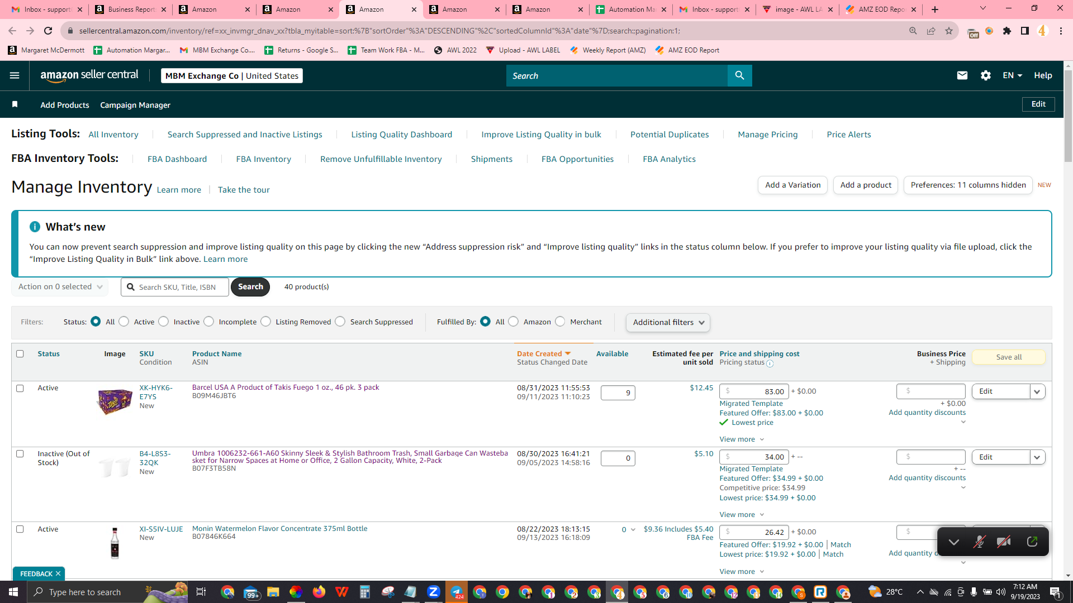The image size is (1073, 603).
Task: Open the EN language dropdown
Action: click(x=1012, y=75)
